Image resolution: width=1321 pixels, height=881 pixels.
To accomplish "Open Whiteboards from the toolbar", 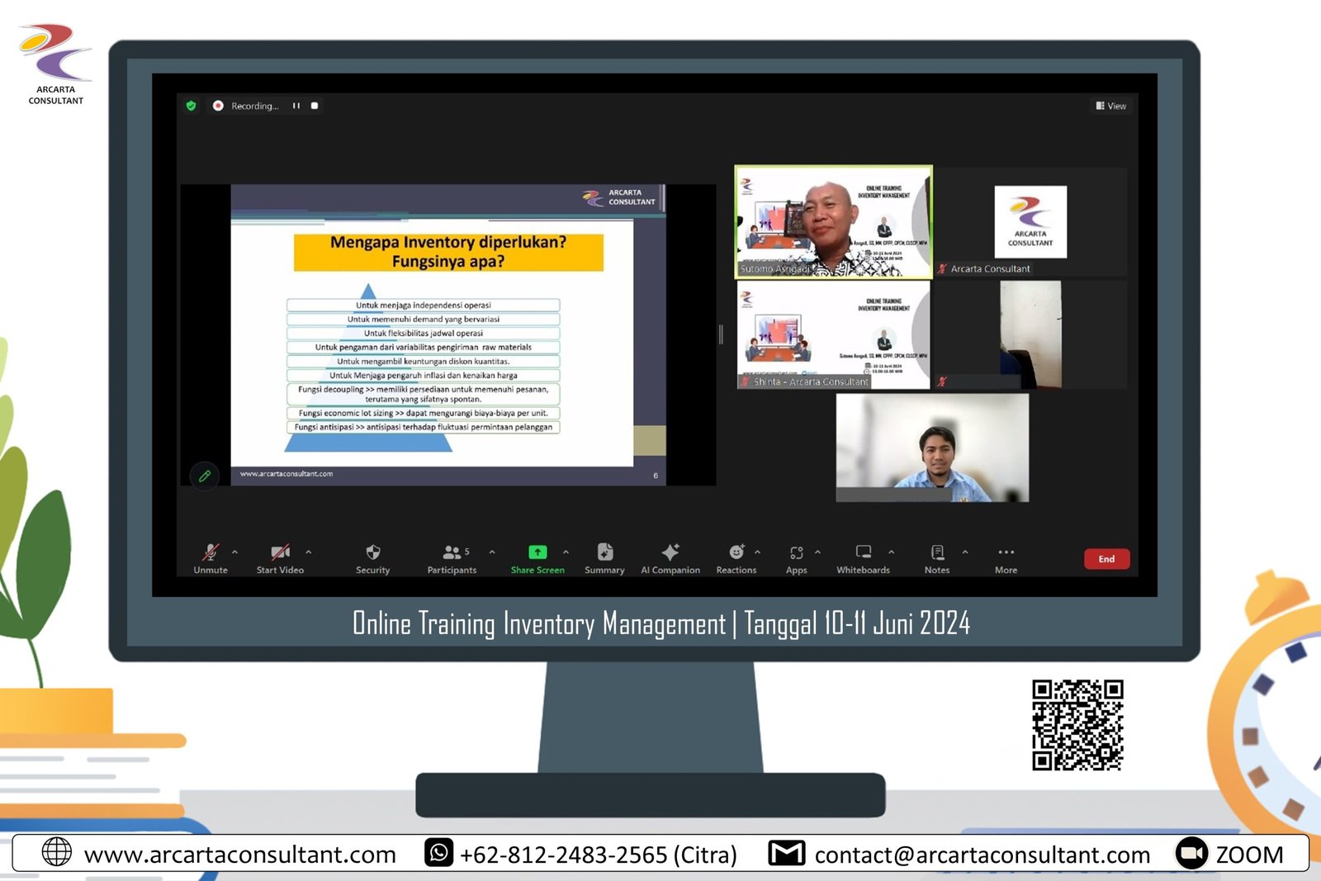I will pyautogui.click(x=863, y=552).
